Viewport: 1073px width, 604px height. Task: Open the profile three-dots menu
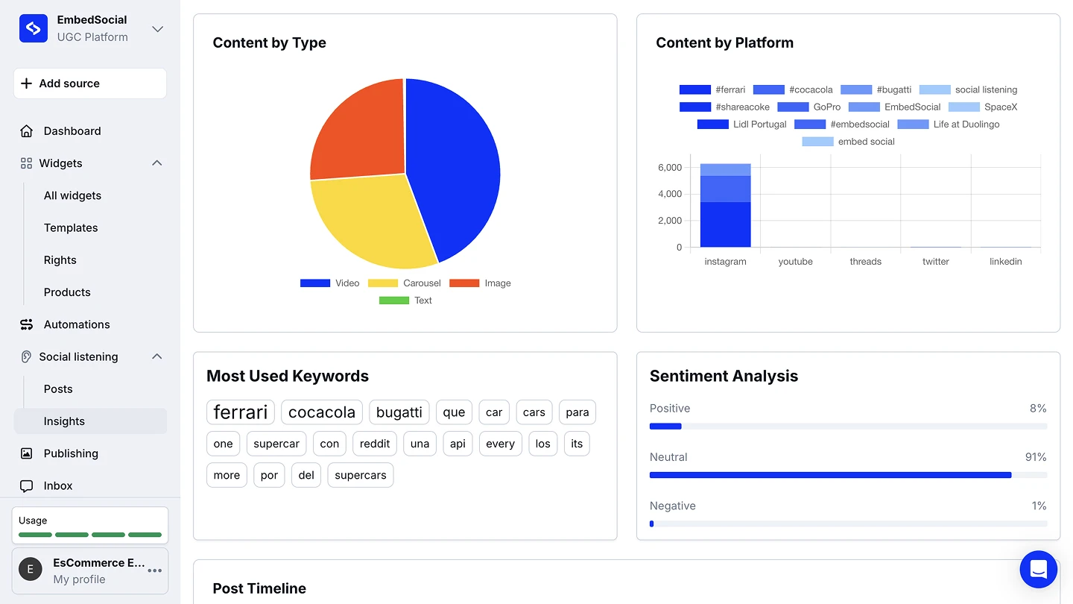[155, 570]
